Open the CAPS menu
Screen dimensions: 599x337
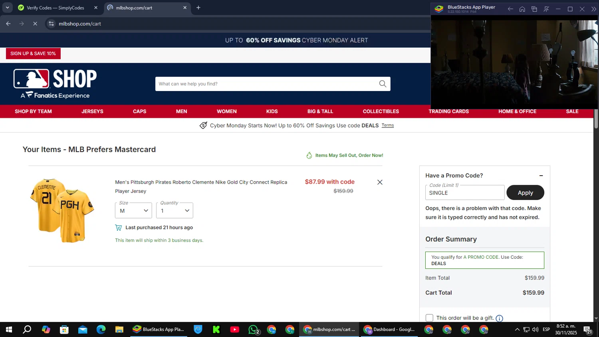(x=140, y=111)
